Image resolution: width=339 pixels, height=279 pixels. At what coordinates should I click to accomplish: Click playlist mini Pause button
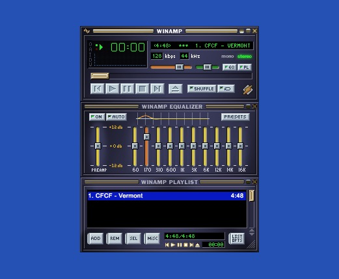(x=180, y=245)
